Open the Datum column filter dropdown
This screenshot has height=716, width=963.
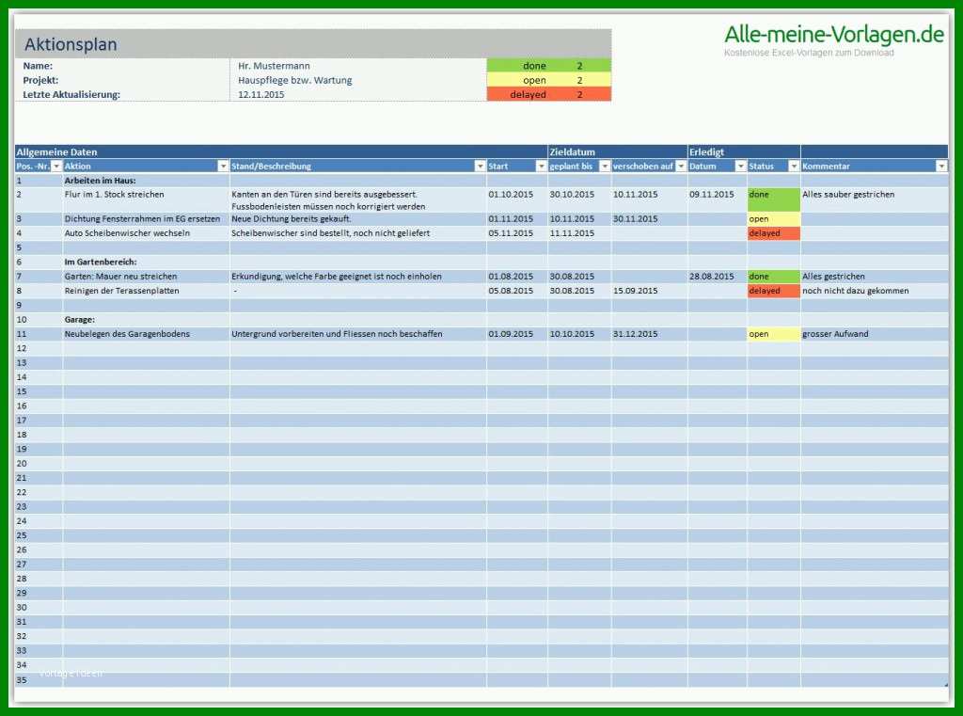741,166
